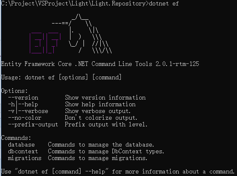
Task: Click the dbcontext command entry
Action: (x=23, y=151)
